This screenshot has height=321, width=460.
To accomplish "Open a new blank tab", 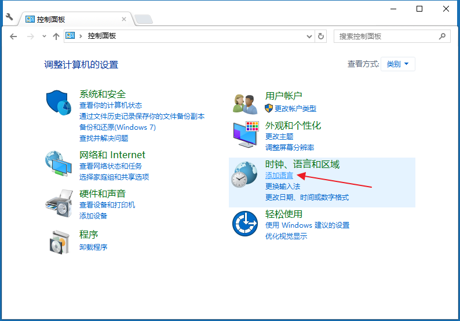I will 143,19.
